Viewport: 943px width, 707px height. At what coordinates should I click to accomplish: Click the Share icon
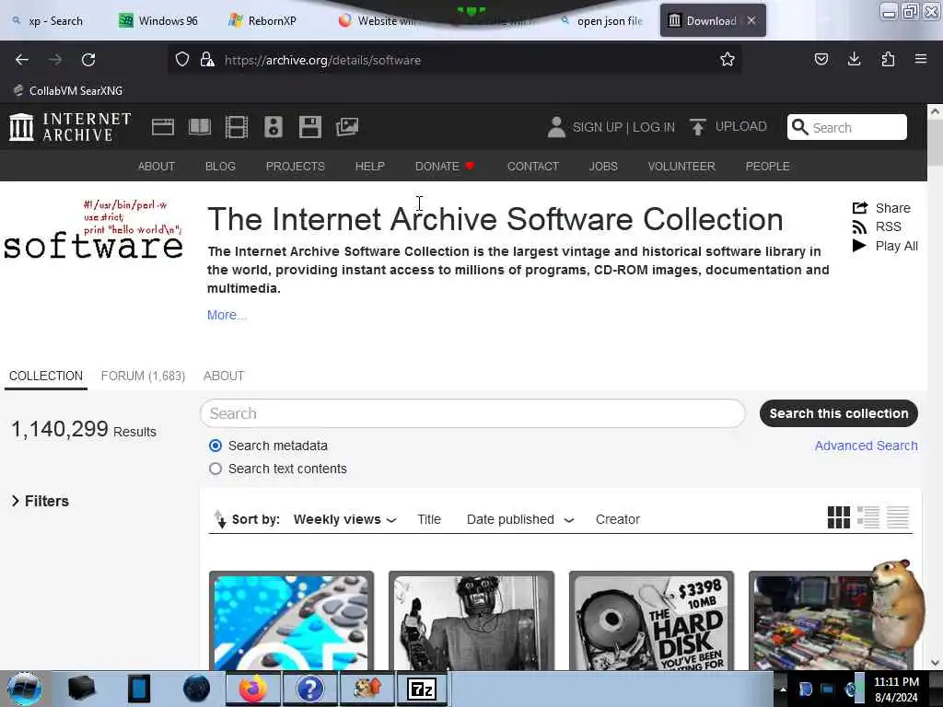coord(860,208)
